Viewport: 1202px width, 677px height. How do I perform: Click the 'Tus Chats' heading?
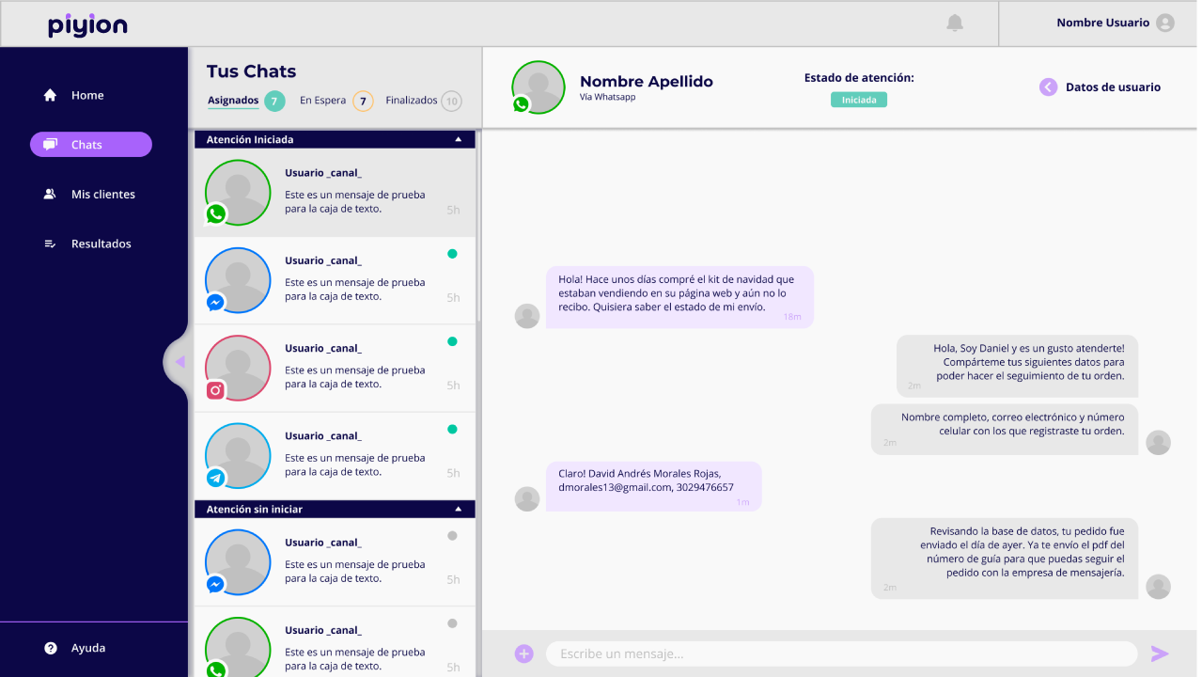tap(251, 71)
